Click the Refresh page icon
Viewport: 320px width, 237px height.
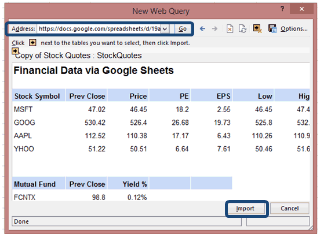(242, 29)
